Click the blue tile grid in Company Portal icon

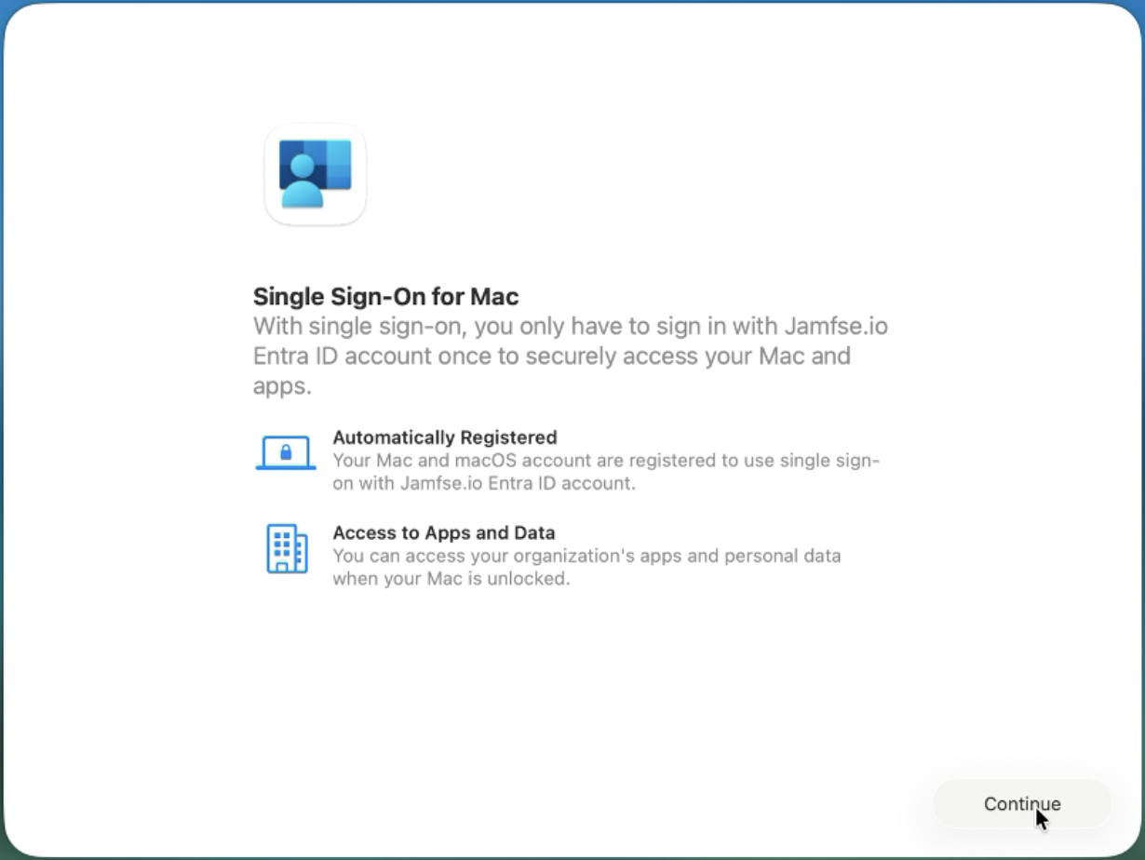pyautogui.click(x=332, y=165)
